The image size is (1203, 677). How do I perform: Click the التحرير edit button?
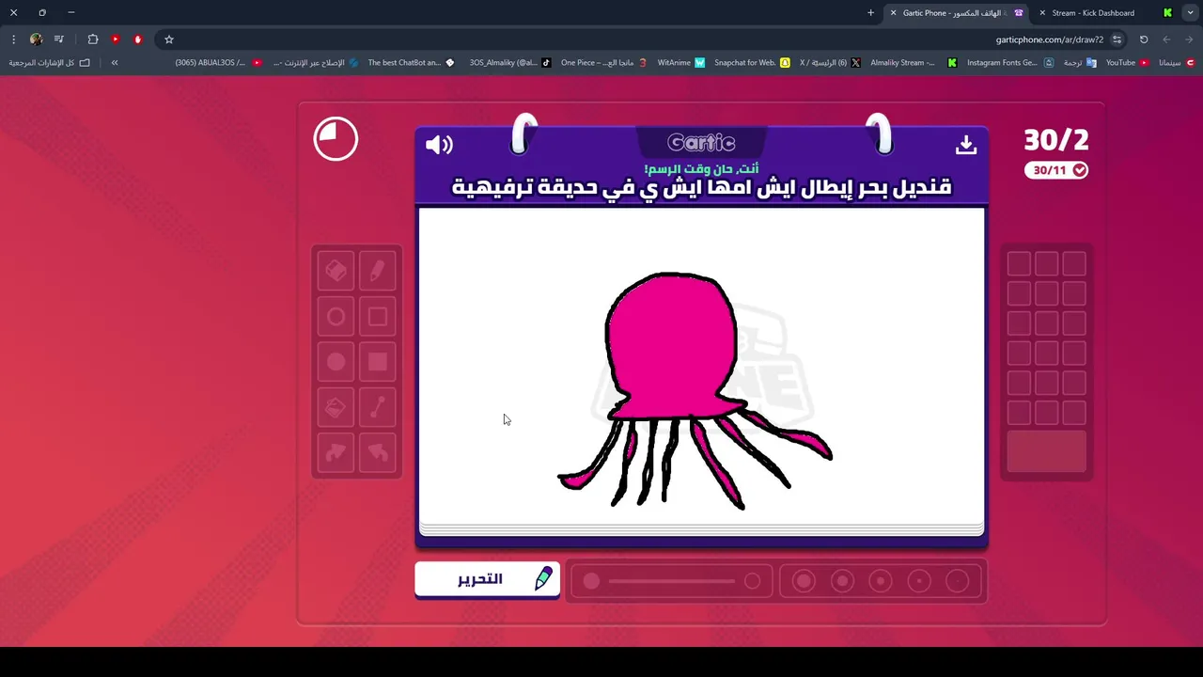click(x=487, y=579)
